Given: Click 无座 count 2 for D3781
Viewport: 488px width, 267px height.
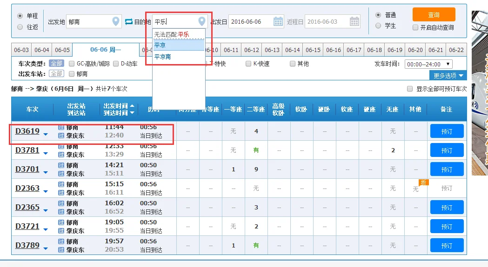Looking at the screenshot, I should click(x=393, y=150).
